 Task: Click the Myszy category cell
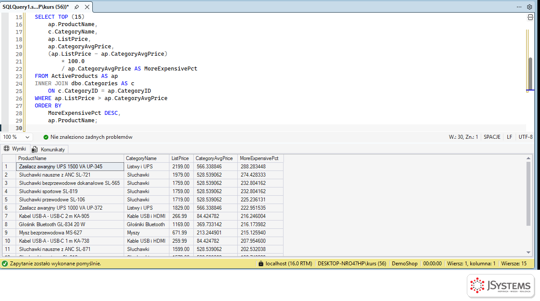[147, 233]
